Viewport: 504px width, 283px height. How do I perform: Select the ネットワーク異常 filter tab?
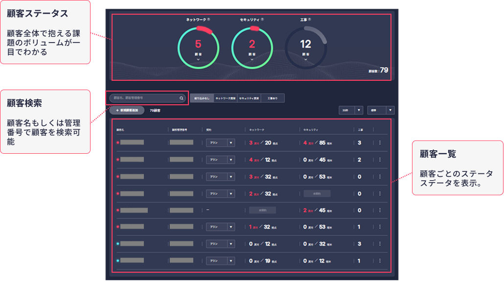(x=225, y=98)
